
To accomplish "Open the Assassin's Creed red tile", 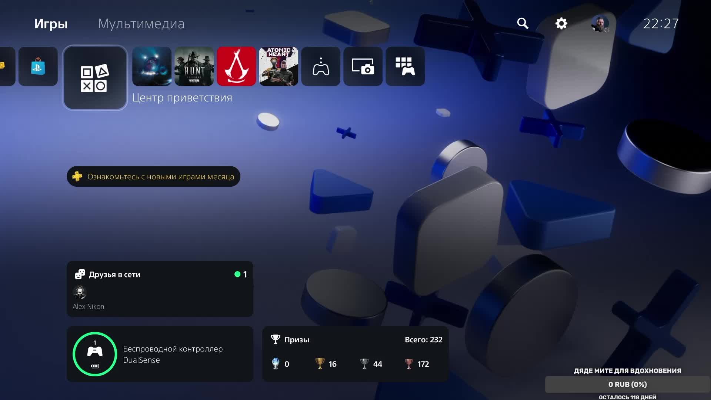I will 236,67.
